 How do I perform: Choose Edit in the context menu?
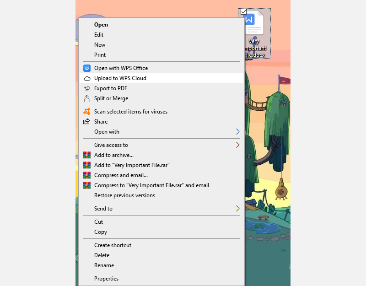click(x=161, y=35)
